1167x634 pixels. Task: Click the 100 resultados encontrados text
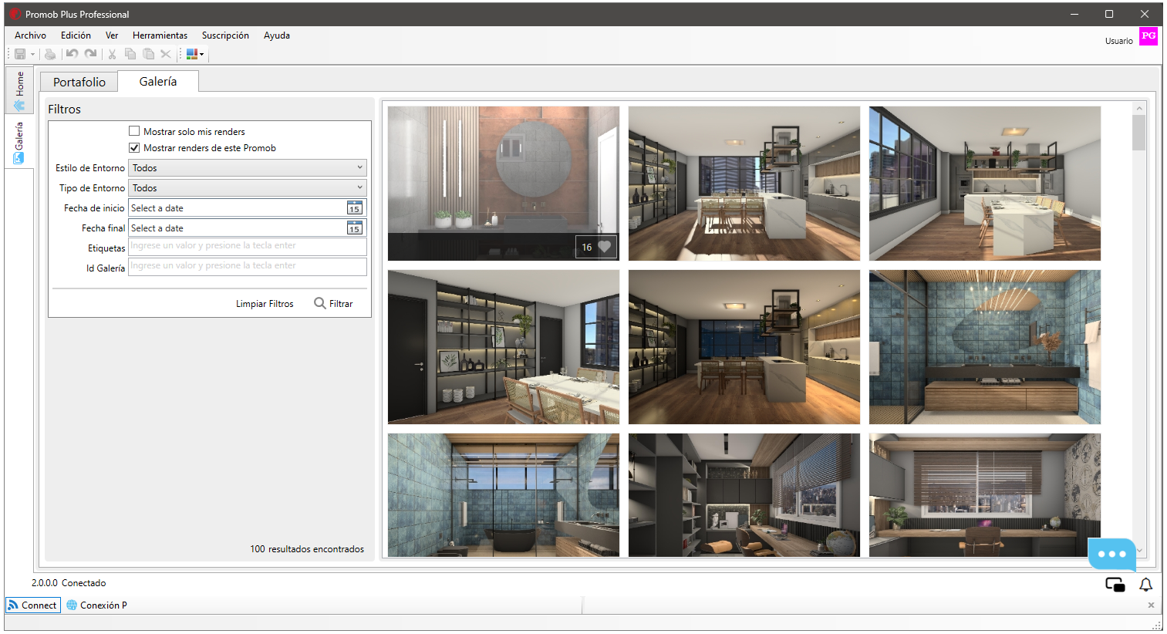(307, 549)
